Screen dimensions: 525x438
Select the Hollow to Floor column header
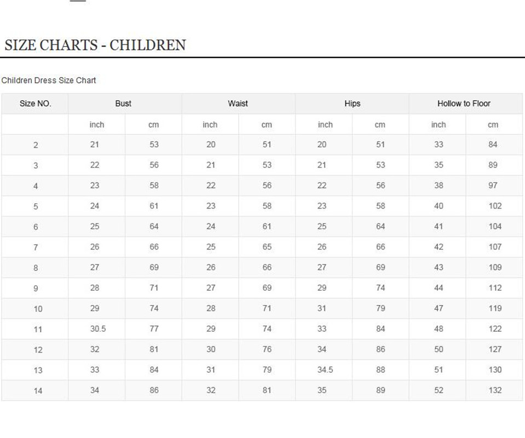pyautogui.click(x=464, y=103)
